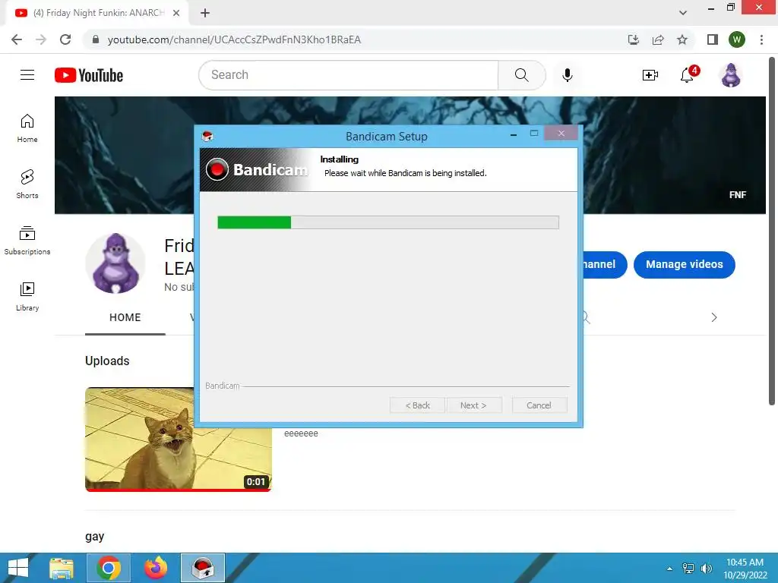Image resolution: width=778 pixels, height=583 pixels.
Task: Close the Friday Night Funkin tab
Action: point(176,13)
